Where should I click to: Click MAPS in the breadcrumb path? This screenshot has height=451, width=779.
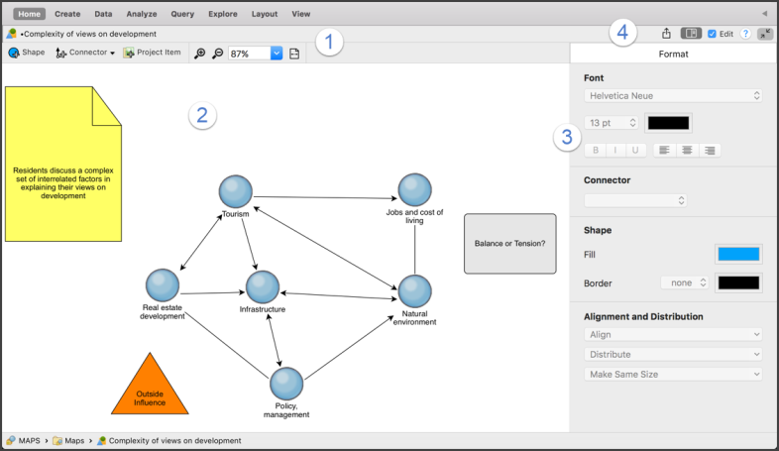tap(24, 440)
